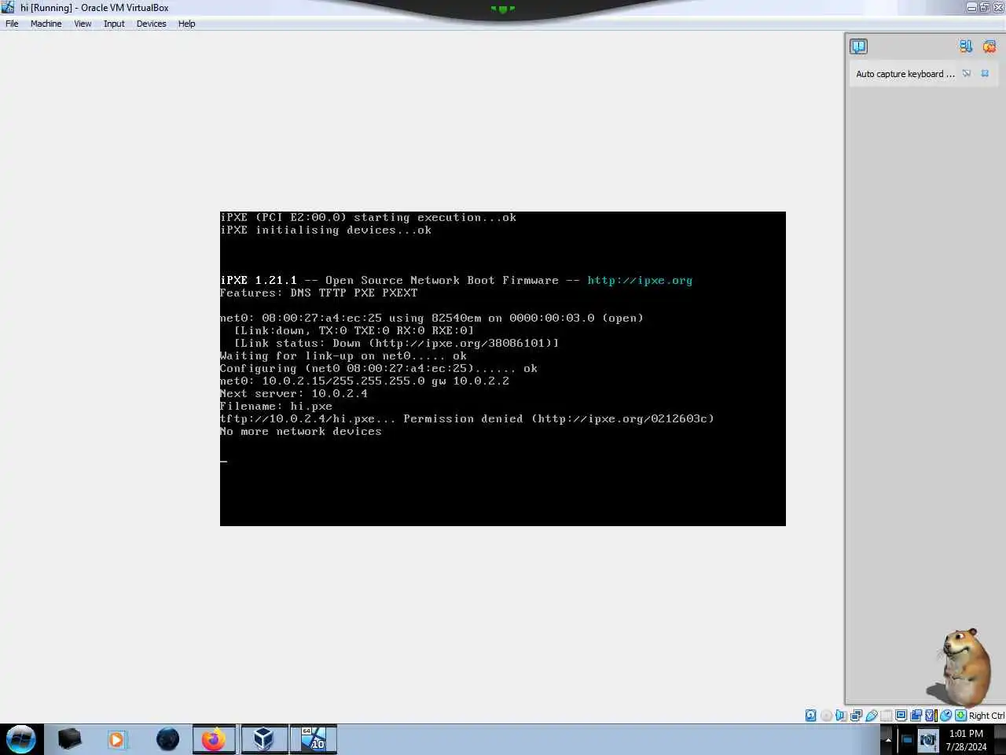Click the blue flag tray icon
Viewport: 1006px width, 755px height.
pyautogui.click(x=907, y=740)
